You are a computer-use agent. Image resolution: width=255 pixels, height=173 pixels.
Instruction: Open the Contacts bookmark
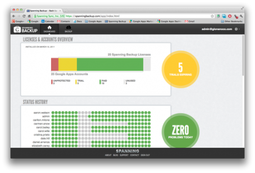[64, 21]
